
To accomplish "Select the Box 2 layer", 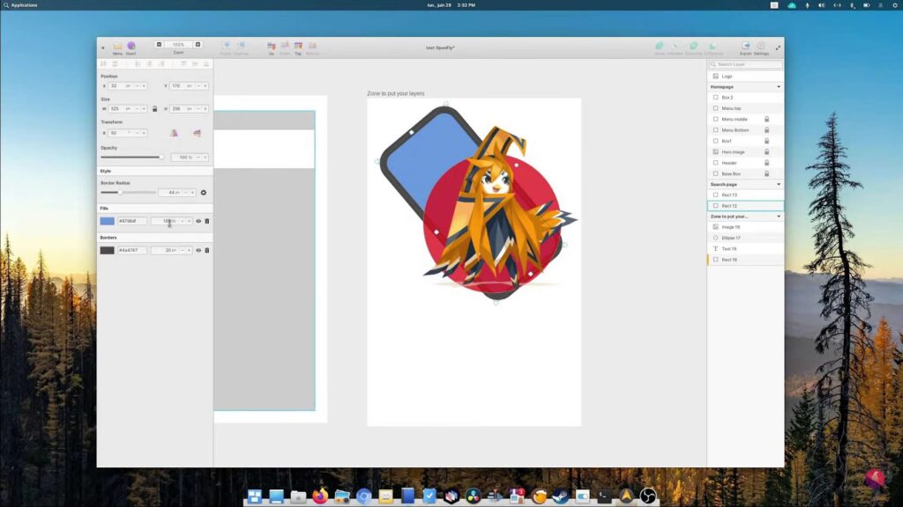I will [745, 97].
